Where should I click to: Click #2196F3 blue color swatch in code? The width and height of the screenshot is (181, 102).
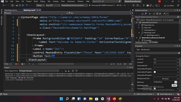[68, 39]
